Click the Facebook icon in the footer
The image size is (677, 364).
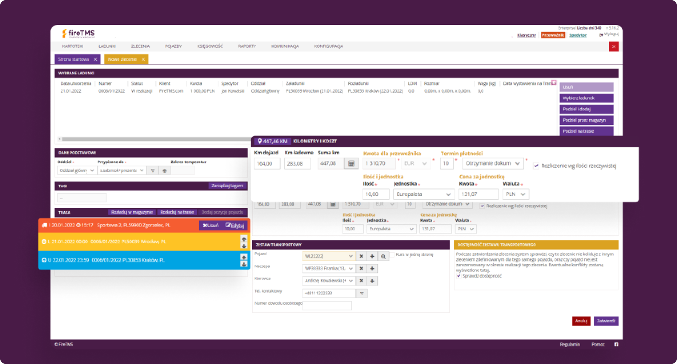click(x=616, y=344)
